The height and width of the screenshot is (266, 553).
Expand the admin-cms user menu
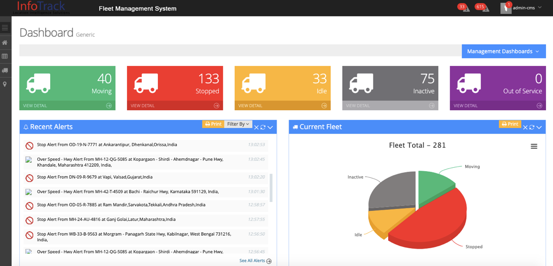527,7
